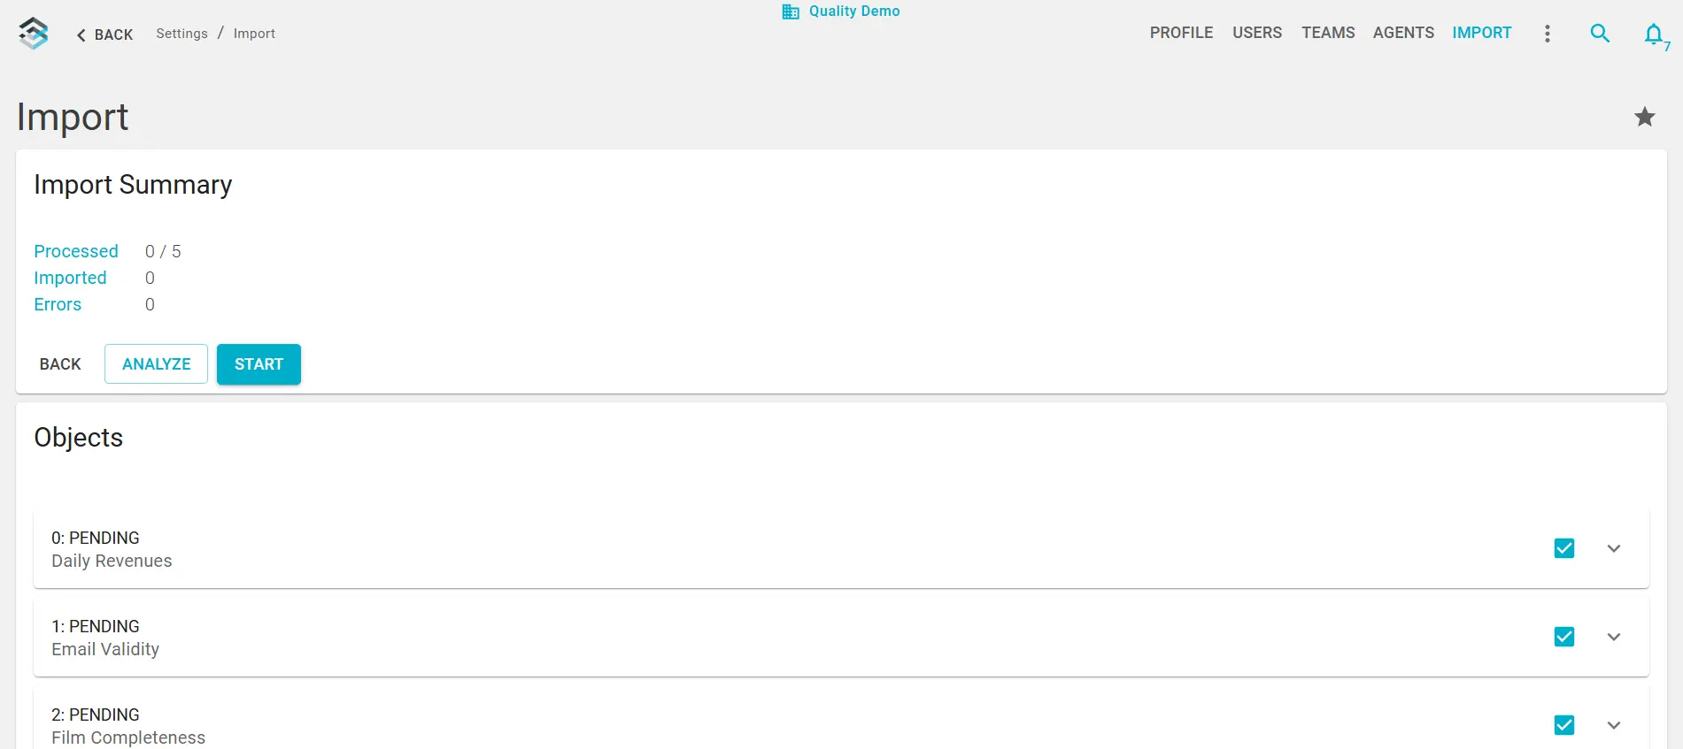This screenshot has width=1683, height=749.
Task: Click the Analyze button
Action: pos(156,364)
